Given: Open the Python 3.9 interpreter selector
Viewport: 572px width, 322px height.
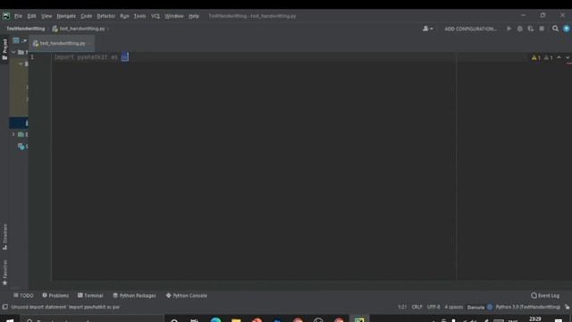Looking at the screenshot, I should pyautogui.click(x=527, y=307).
